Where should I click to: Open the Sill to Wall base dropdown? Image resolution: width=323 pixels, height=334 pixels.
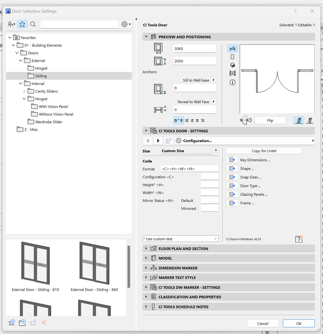214,80
